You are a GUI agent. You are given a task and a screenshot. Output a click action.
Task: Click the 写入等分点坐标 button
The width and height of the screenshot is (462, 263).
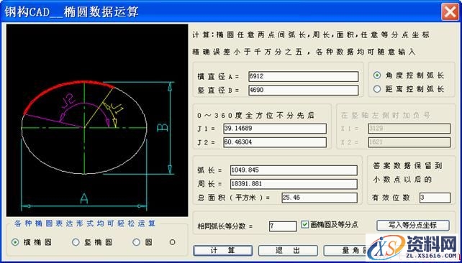(413, 226)
